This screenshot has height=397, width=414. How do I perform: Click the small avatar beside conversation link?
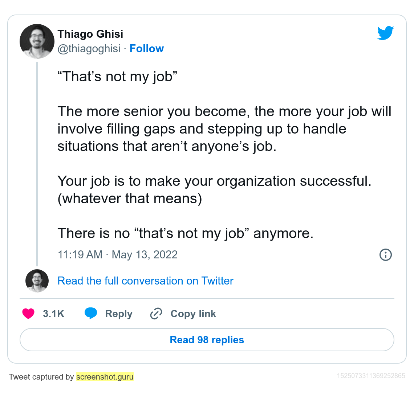tap(37, 281)
